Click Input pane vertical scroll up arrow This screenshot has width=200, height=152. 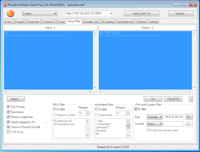tap(95, 33)
